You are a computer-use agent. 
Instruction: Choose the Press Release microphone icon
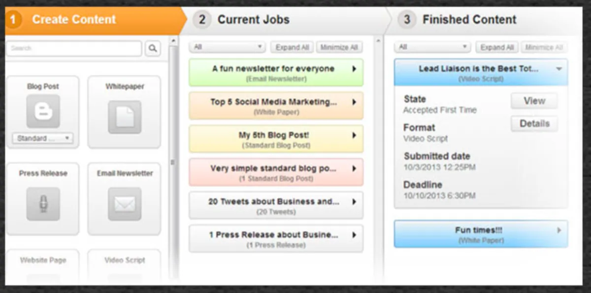[43, 203]
